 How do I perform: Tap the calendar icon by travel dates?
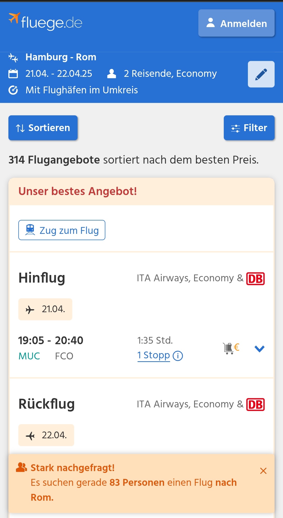click(x=13, y=74)
